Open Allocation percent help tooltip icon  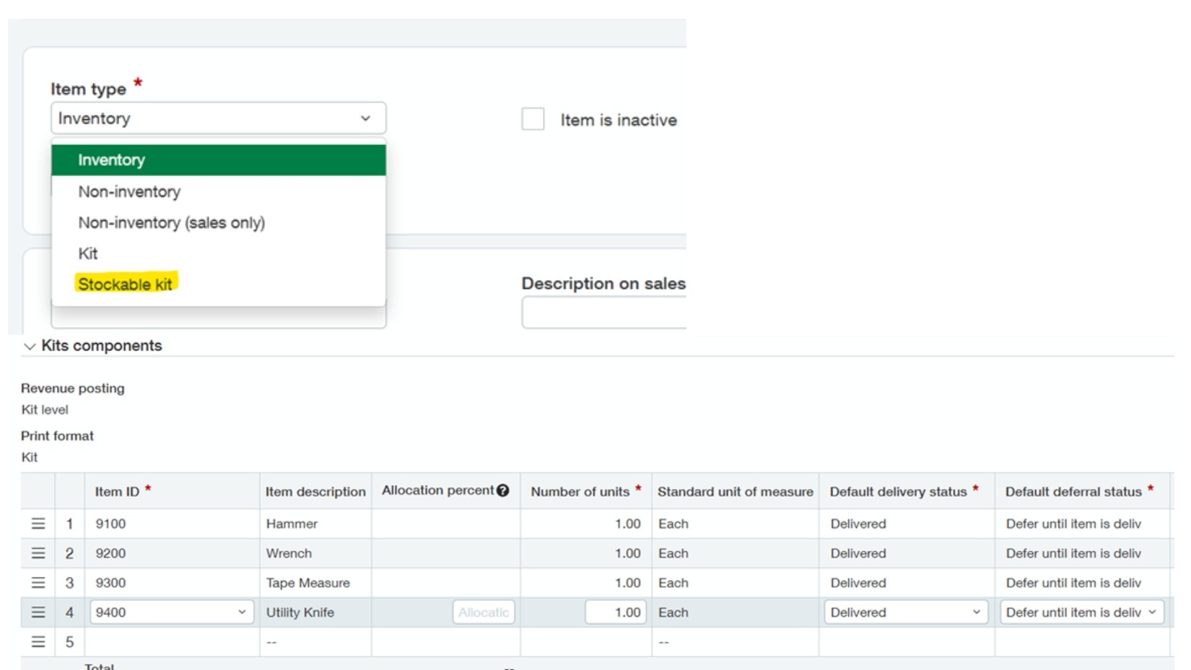pos(502,490)
